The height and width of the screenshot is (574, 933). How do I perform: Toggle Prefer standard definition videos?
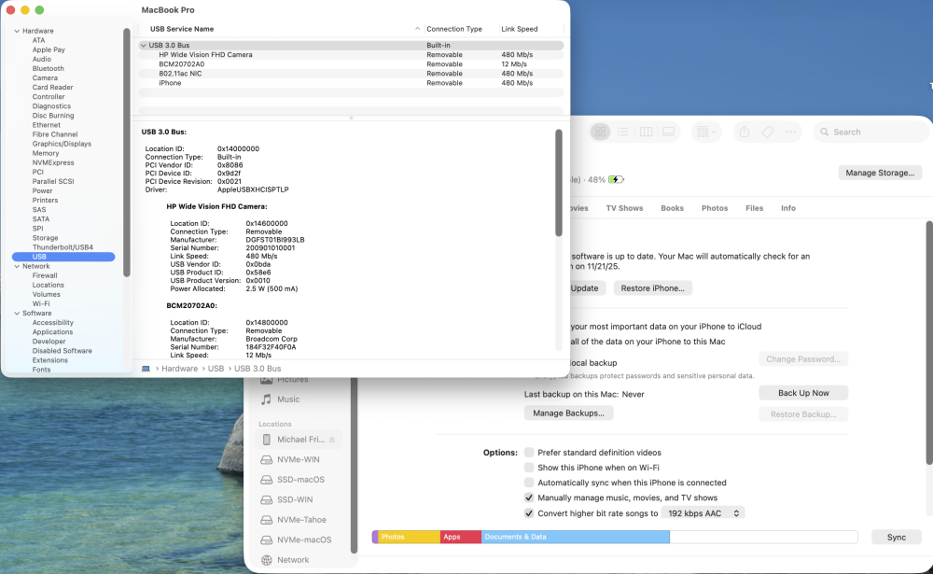coord(529,453)
